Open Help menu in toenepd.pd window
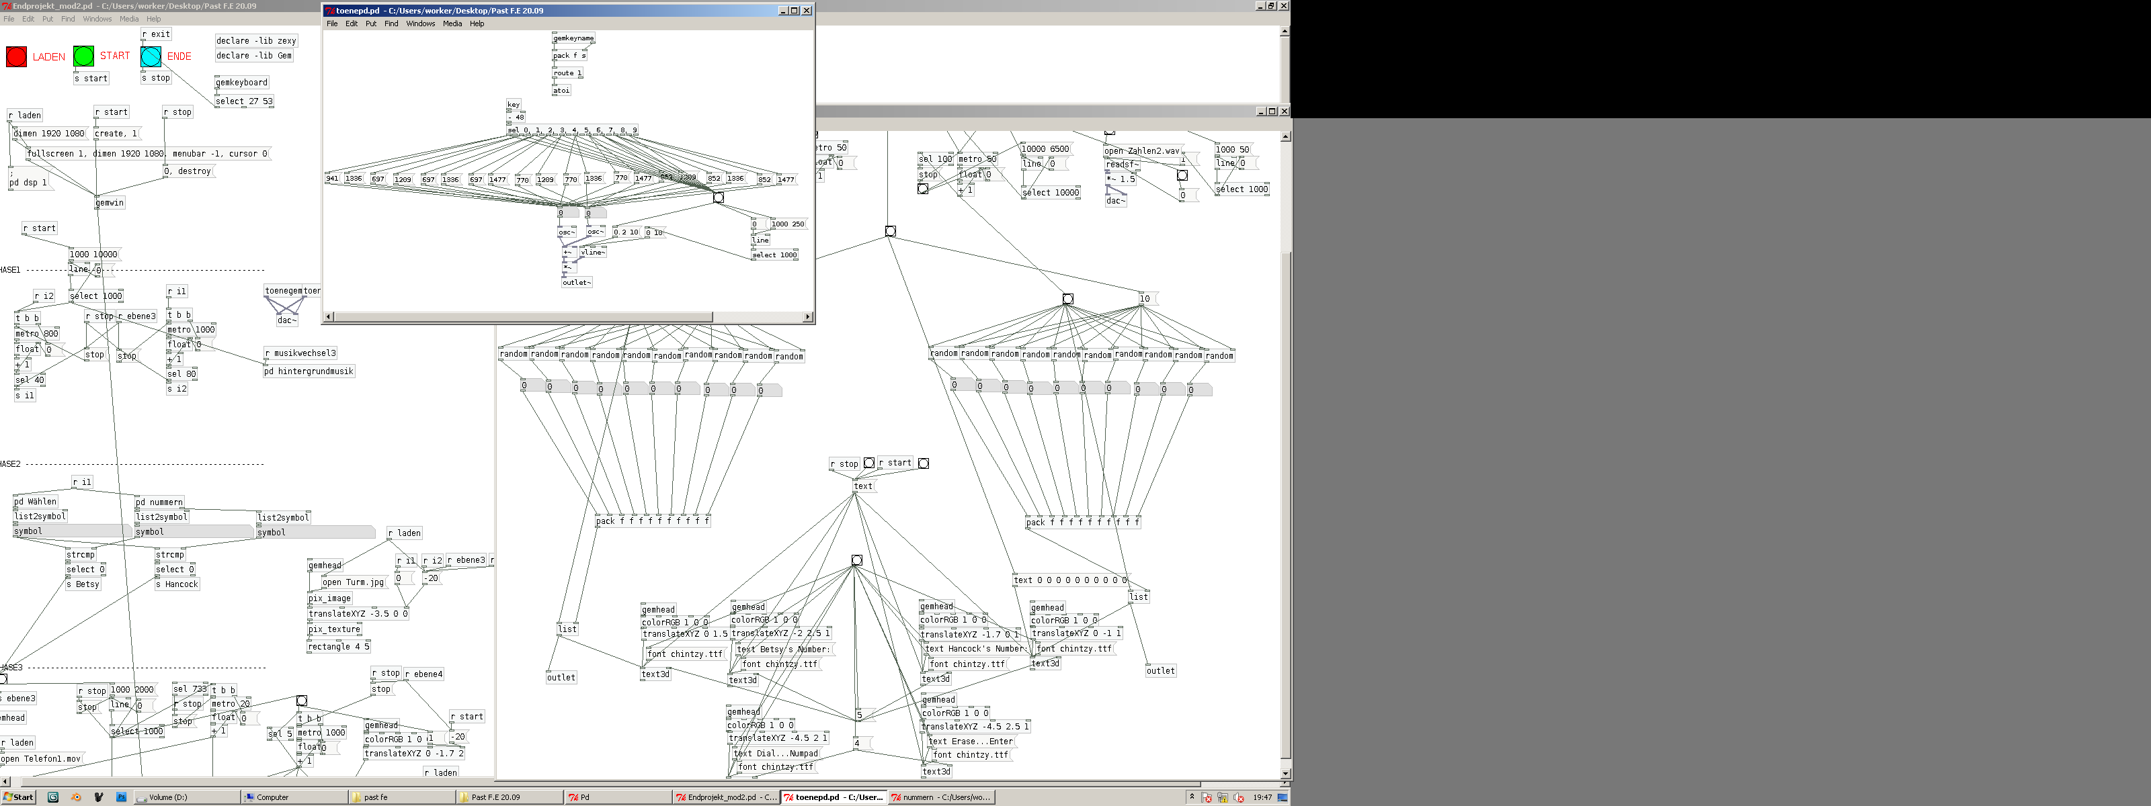This screenshot has height=806, width=2151. [x=477, y=24]
